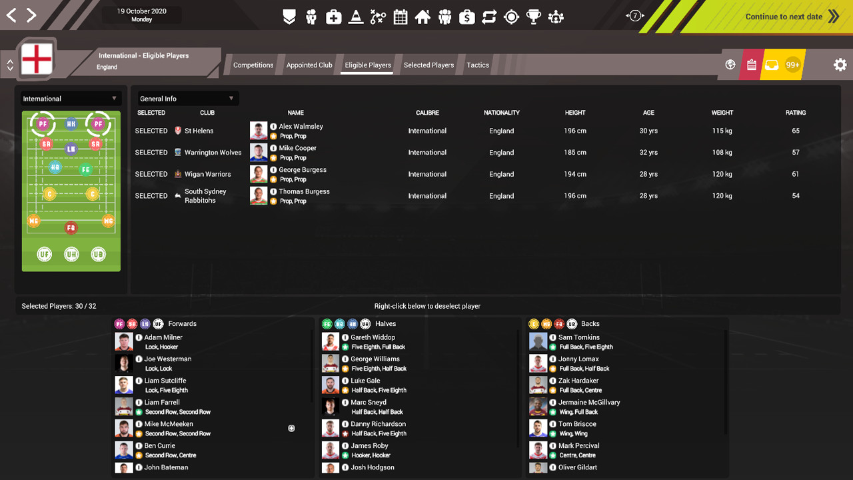The image size is (853, 480).
Task: Sort the players list by RATING column
Action: point(795,113)
